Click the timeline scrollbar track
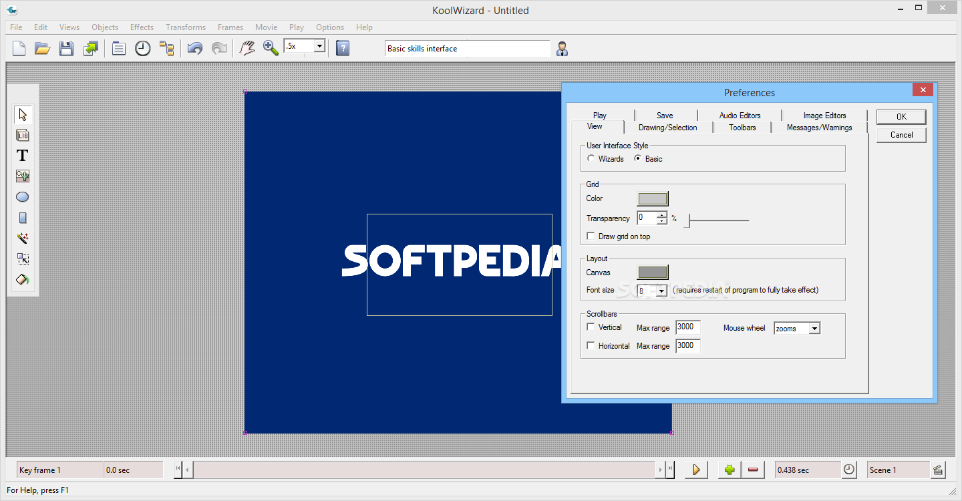The image size is (962, 501). coord(424,470)
